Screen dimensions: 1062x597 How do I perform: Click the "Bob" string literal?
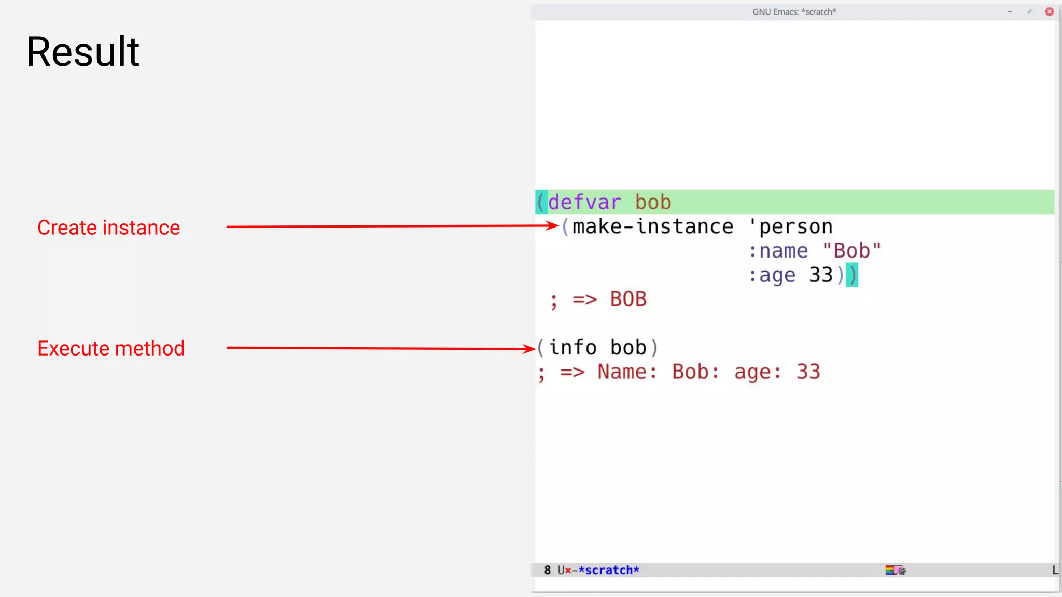click(x=852, y=251)
